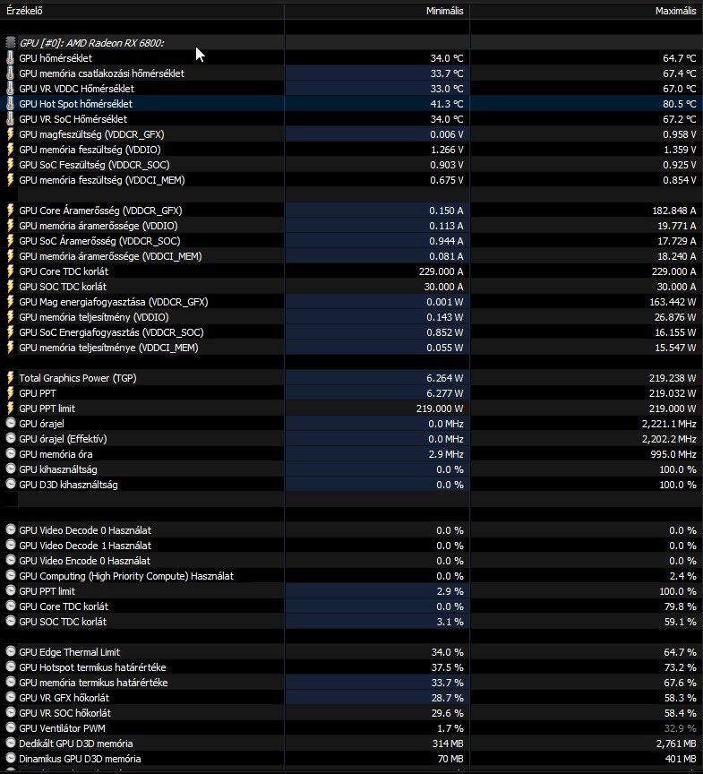The width and height of the screenshot is (703, 774).
Task: Select GPU Computing (High Priority Compute) Használat label
Action: (x=126, y=576)
